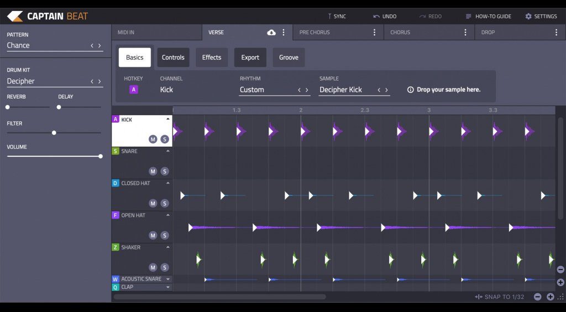This screenshot has width=566, height=312.
Task: Select next Pattern with right arrow
Action: (99, 46)
